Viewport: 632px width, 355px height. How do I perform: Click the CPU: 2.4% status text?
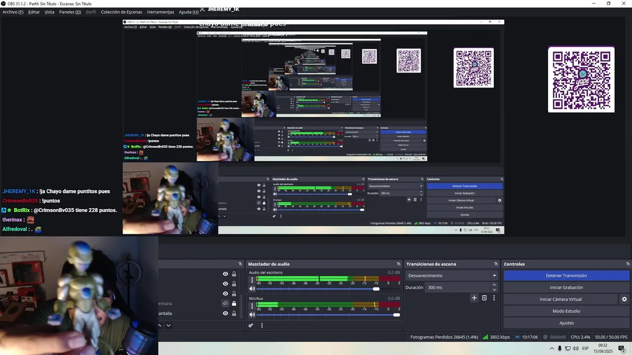point(580,337)
